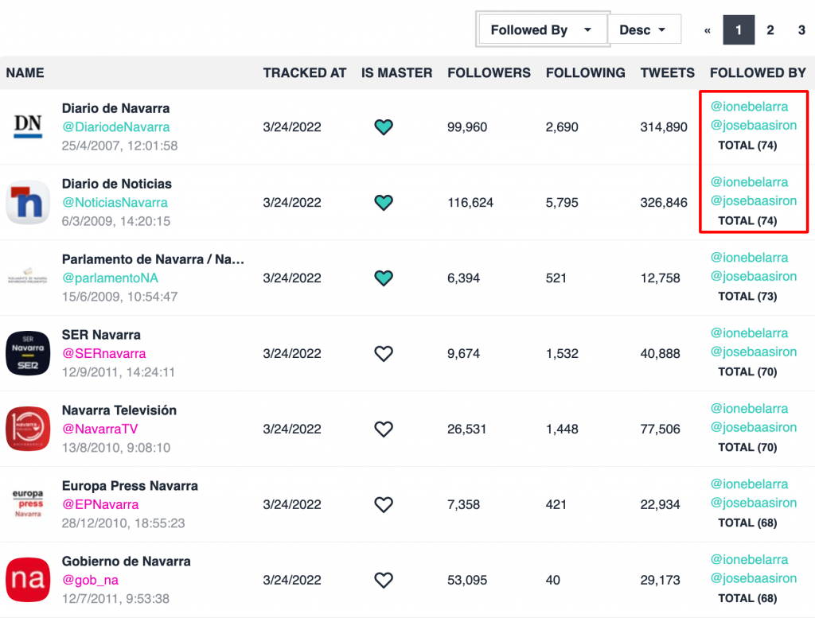Open @EPNavarra handle link
This screenshot has width=815, height=618.
coord(100,504)
